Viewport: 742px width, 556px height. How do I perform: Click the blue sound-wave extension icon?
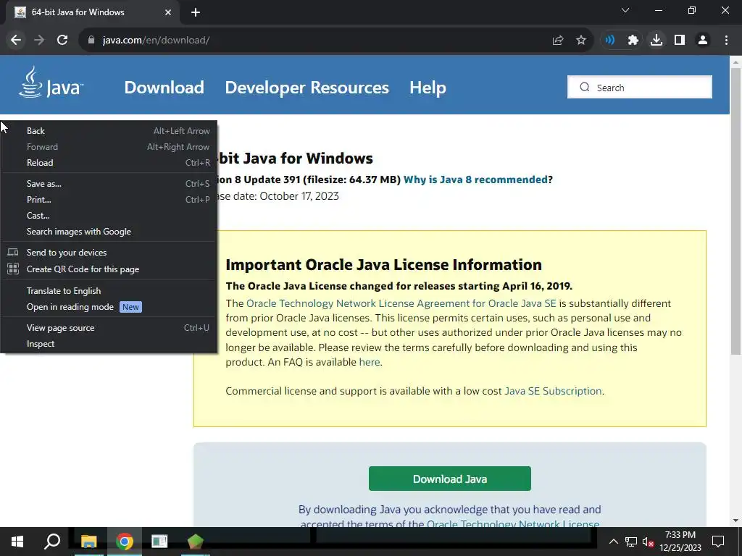click(610, 41)
